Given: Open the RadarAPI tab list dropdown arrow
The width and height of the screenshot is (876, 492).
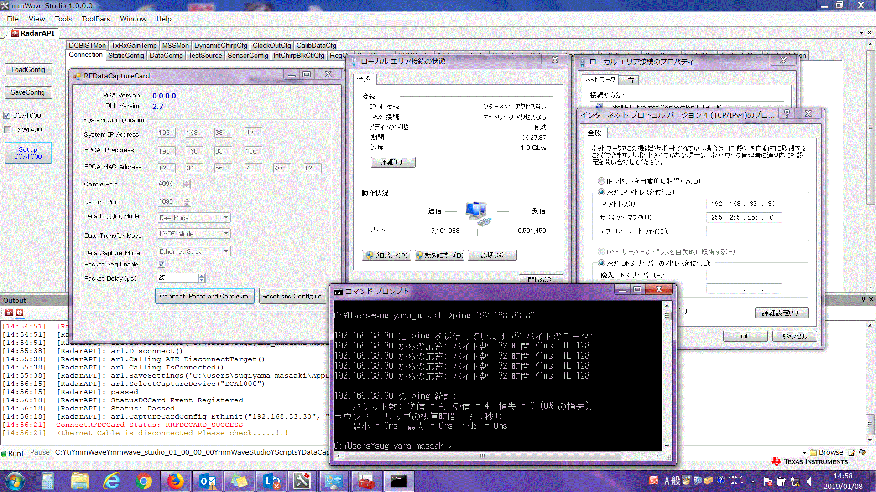Looking at the screenshot, I should [861, 33].
